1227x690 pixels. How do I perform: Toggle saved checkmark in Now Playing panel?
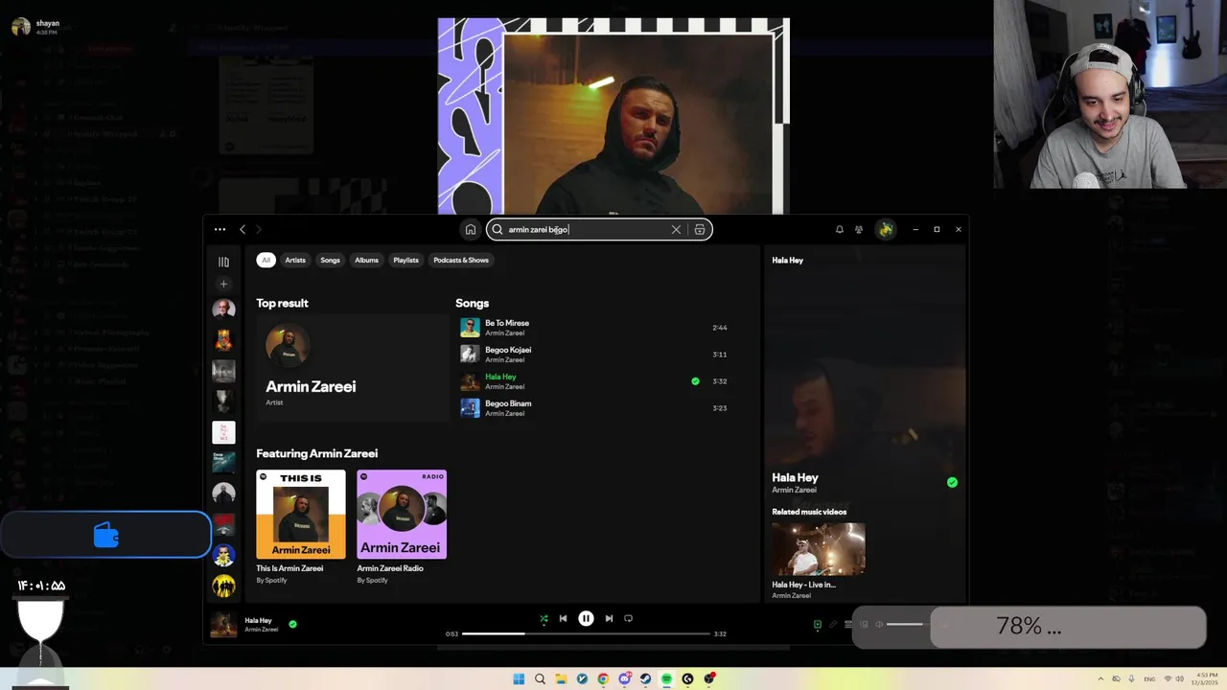tap(952, 482)
